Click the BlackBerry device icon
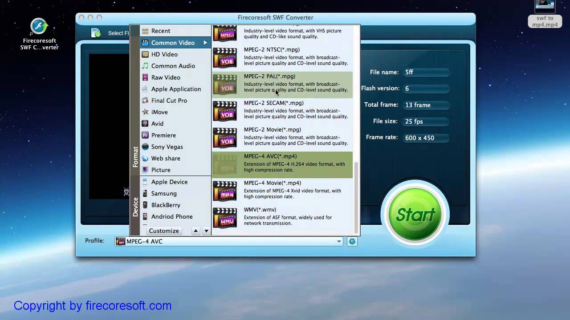This screenshot has height=320, width=570. [x=145, y=205]
